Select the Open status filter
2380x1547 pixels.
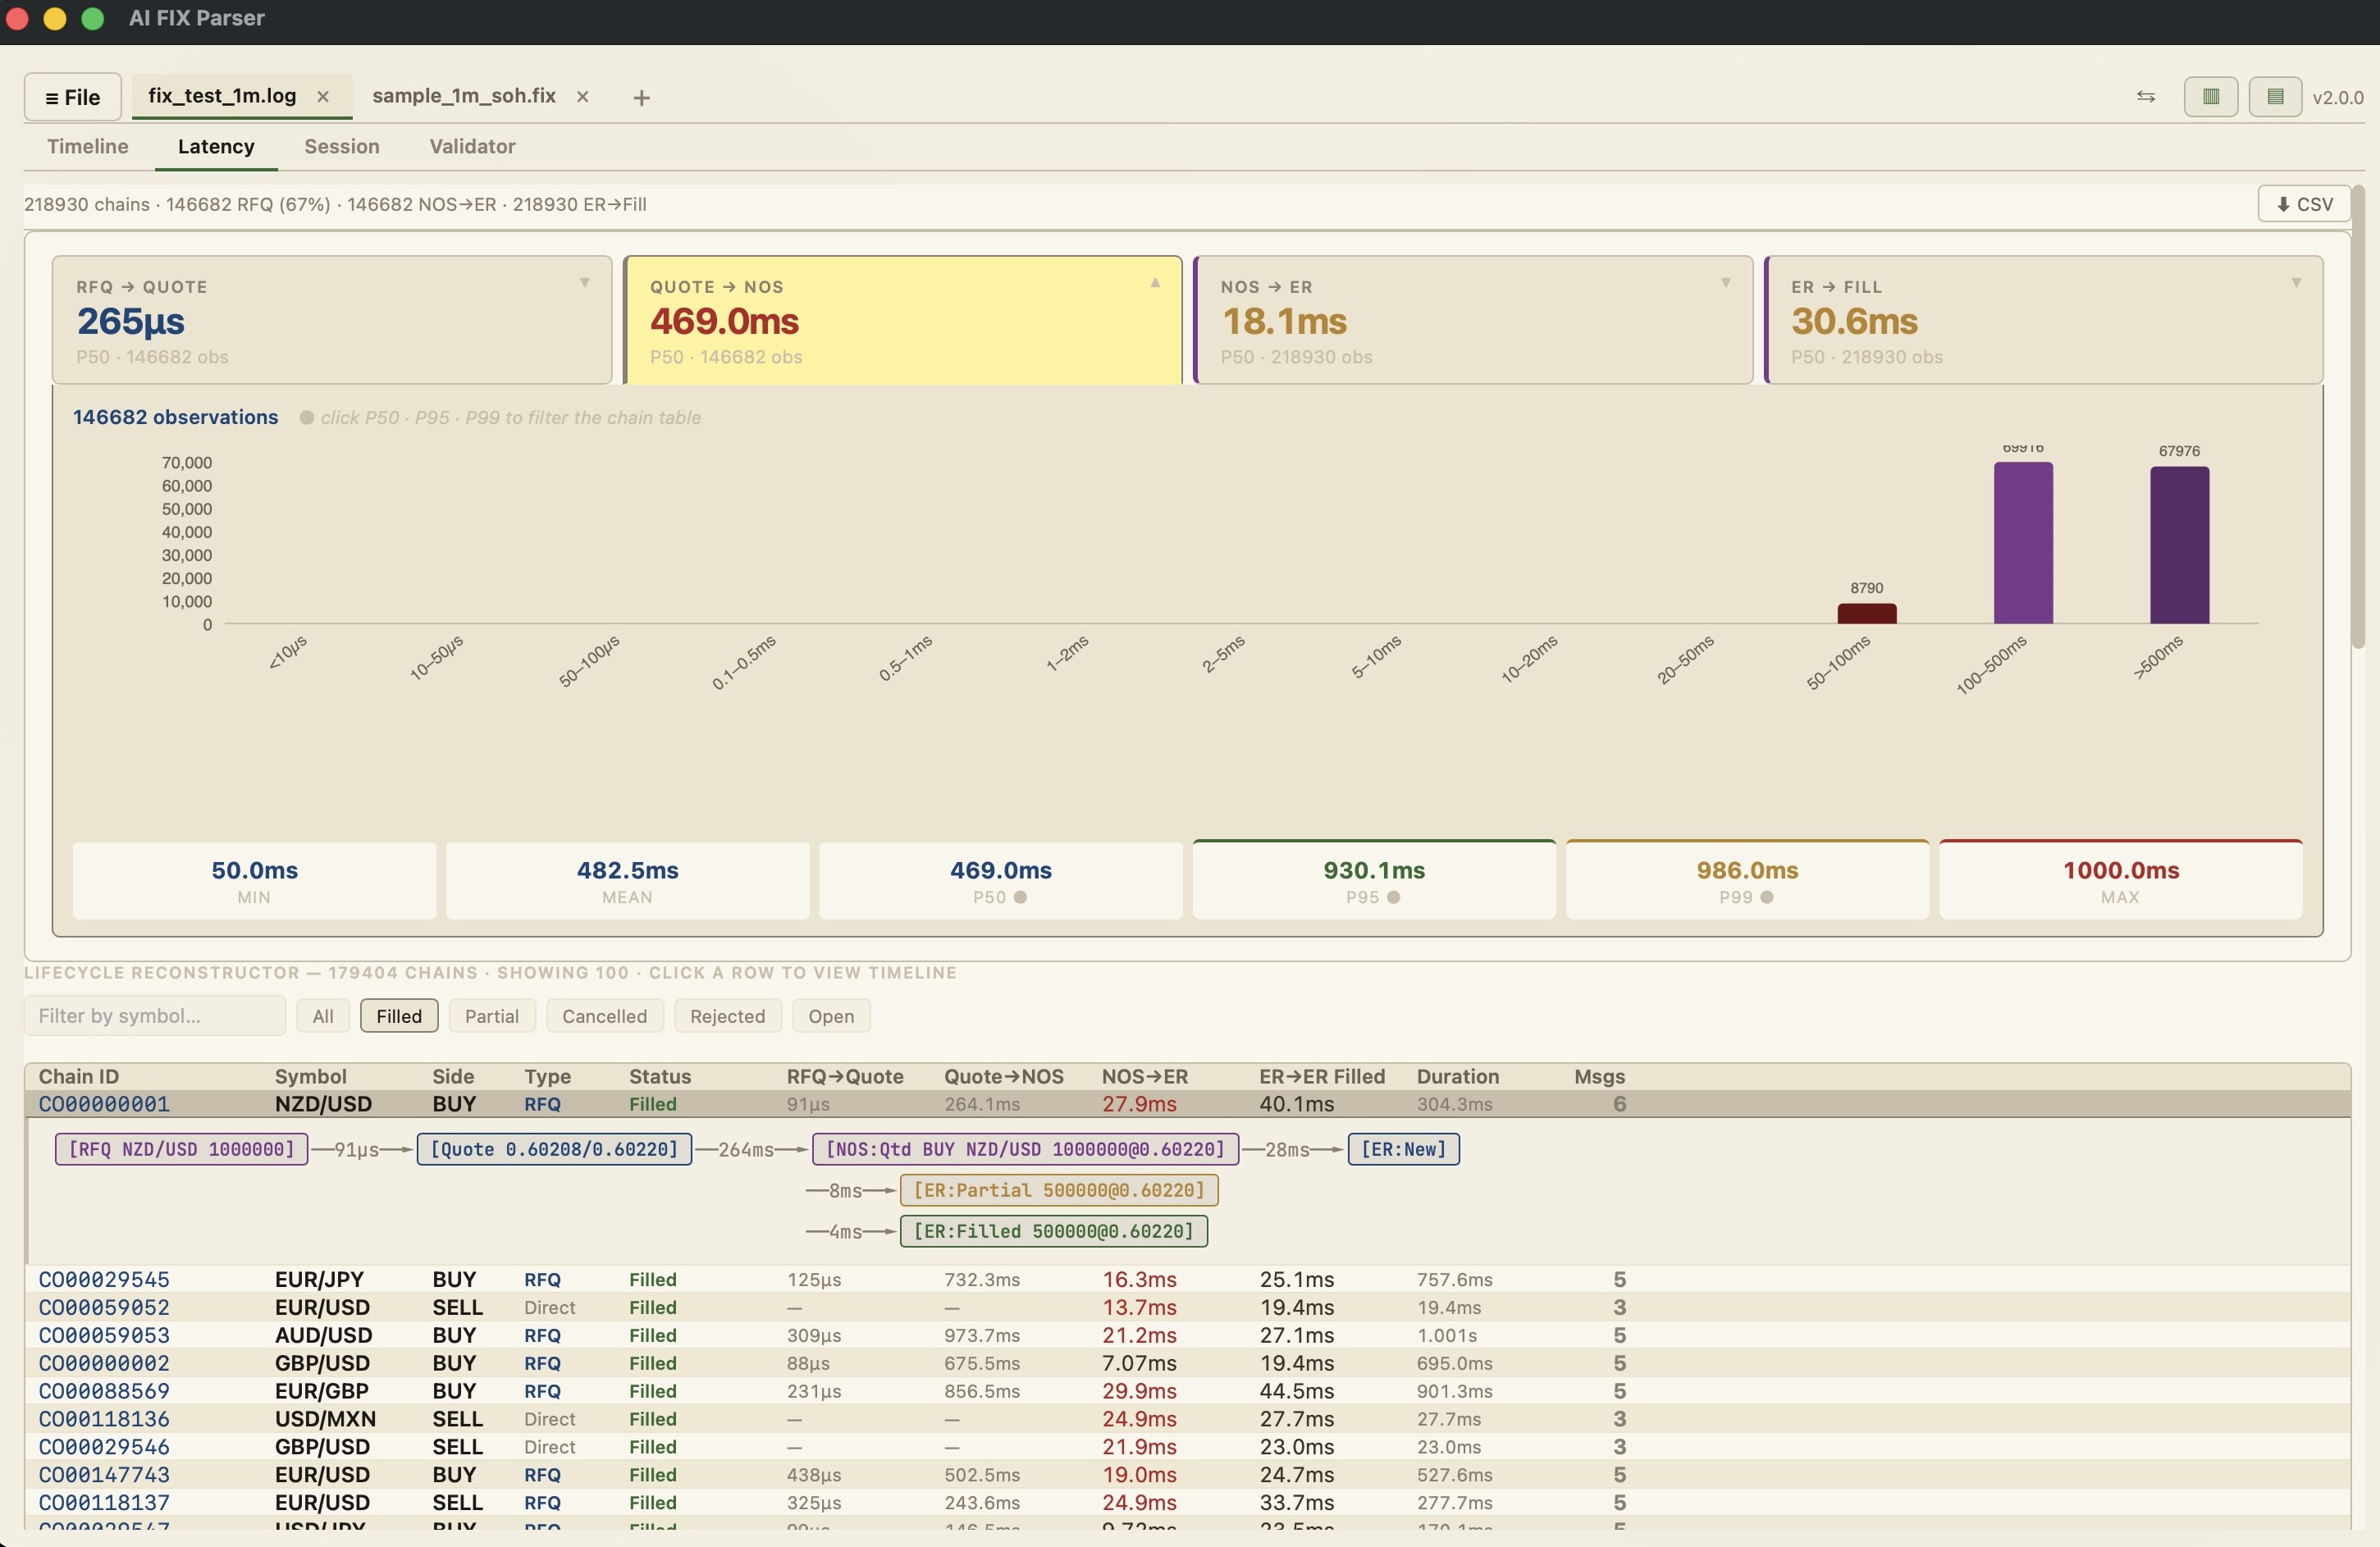point(831,1016)
